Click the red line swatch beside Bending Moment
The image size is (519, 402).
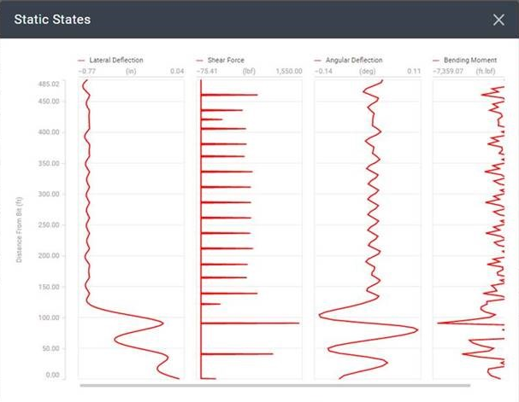[x=437, y=61]
